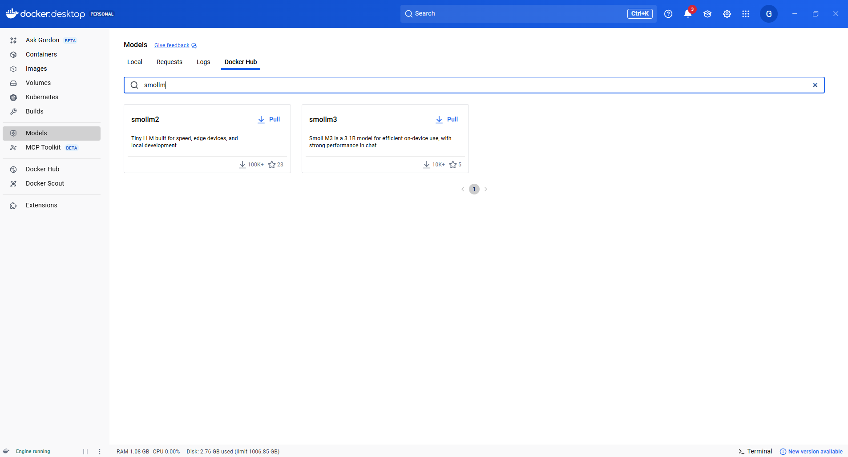Viewport: 848px width, 457px height.
Task: Click the Docker whale logo
Action: pos(12,13)
